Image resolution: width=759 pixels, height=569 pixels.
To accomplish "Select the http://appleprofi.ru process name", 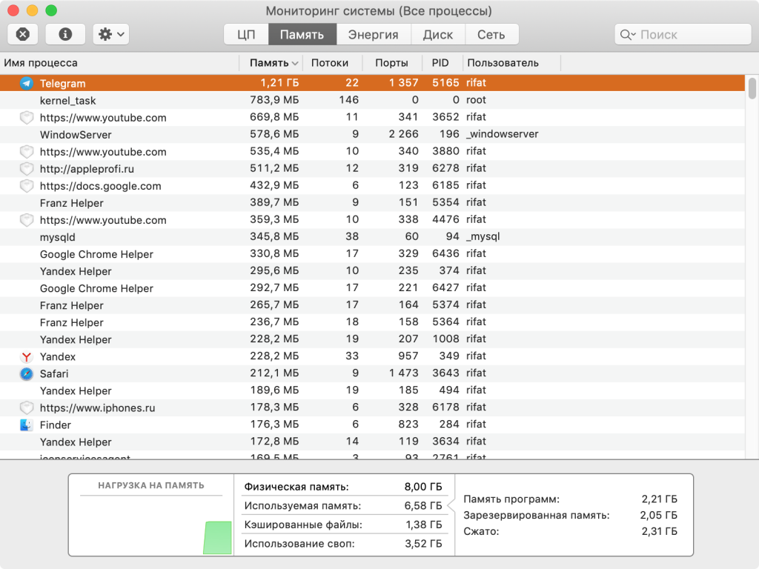I will pyautogui.click(x=87, y=169).
